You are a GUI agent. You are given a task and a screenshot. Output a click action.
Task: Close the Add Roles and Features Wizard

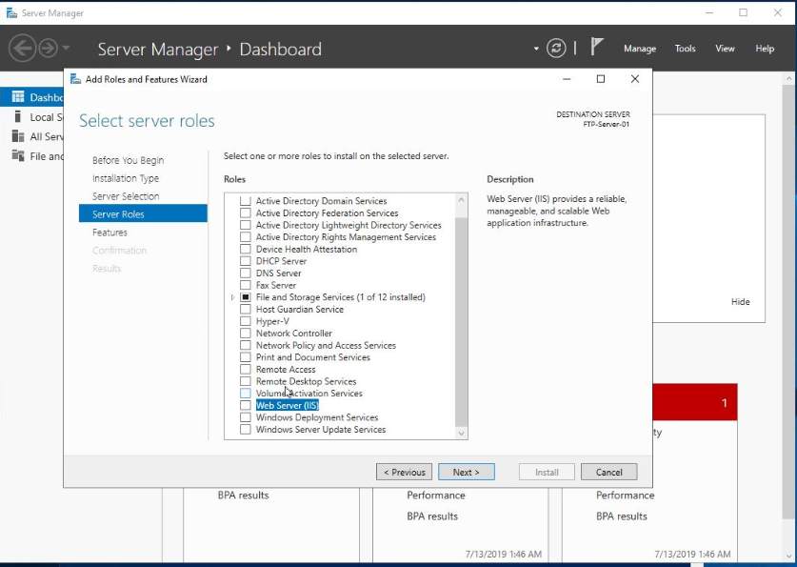[635, 79]
